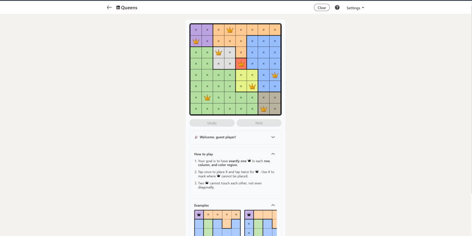Open the help question mark icon

pyautogui.click(x=337, y=7)
